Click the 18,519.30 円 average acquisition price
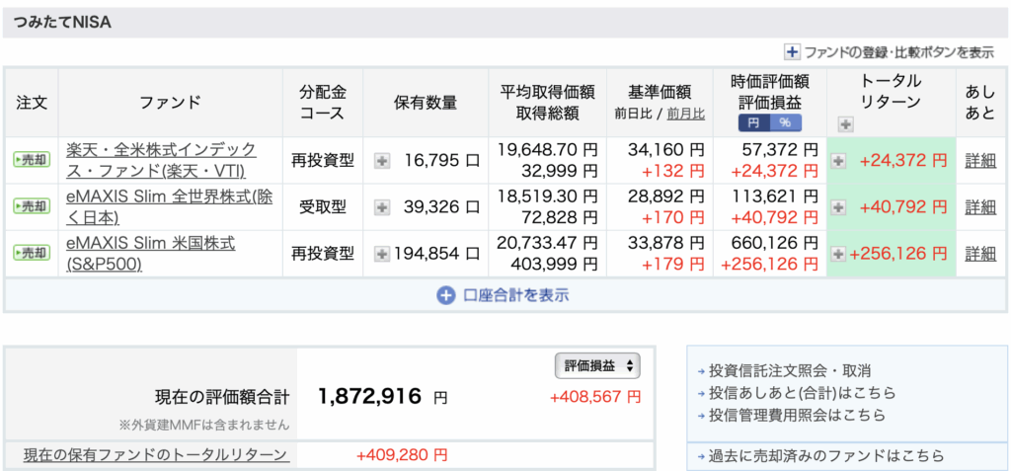The height and width of the screenshot is (471, 1011). coord(547,196)
